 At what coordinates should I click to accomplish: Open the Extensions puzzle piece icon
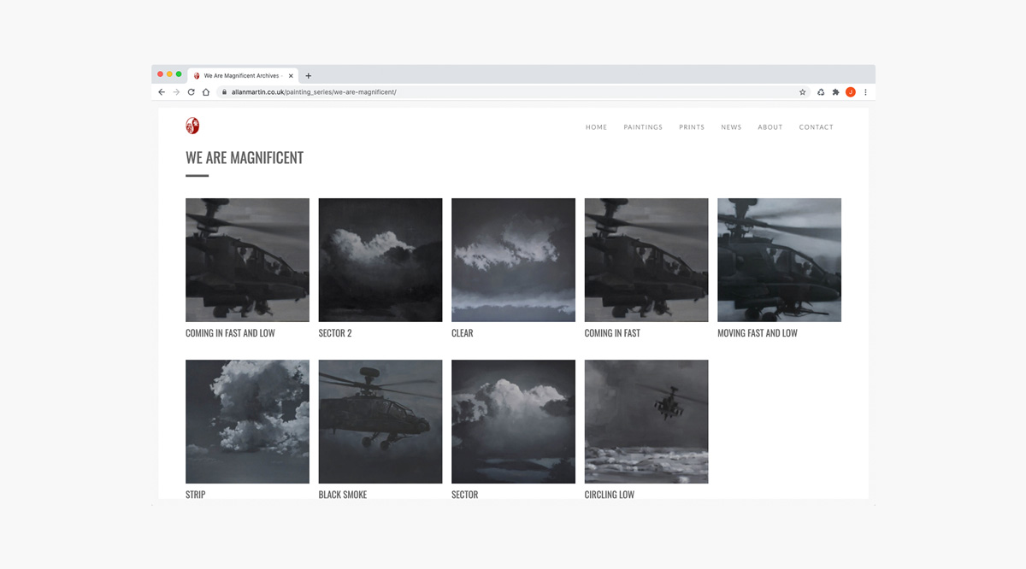click(x=835, y=92)
